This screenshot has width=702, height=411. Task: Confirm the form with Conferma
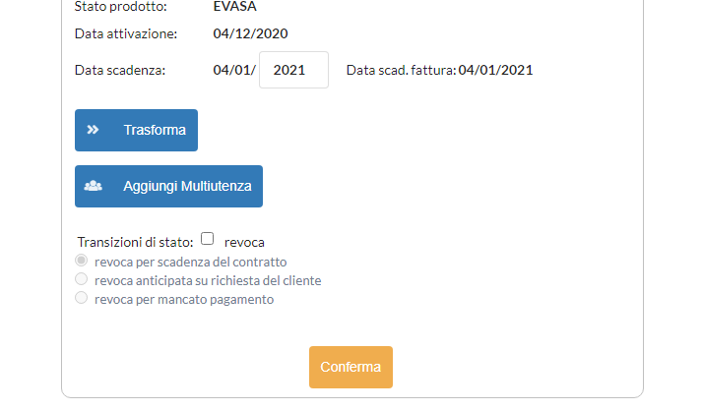coord(351,367)
